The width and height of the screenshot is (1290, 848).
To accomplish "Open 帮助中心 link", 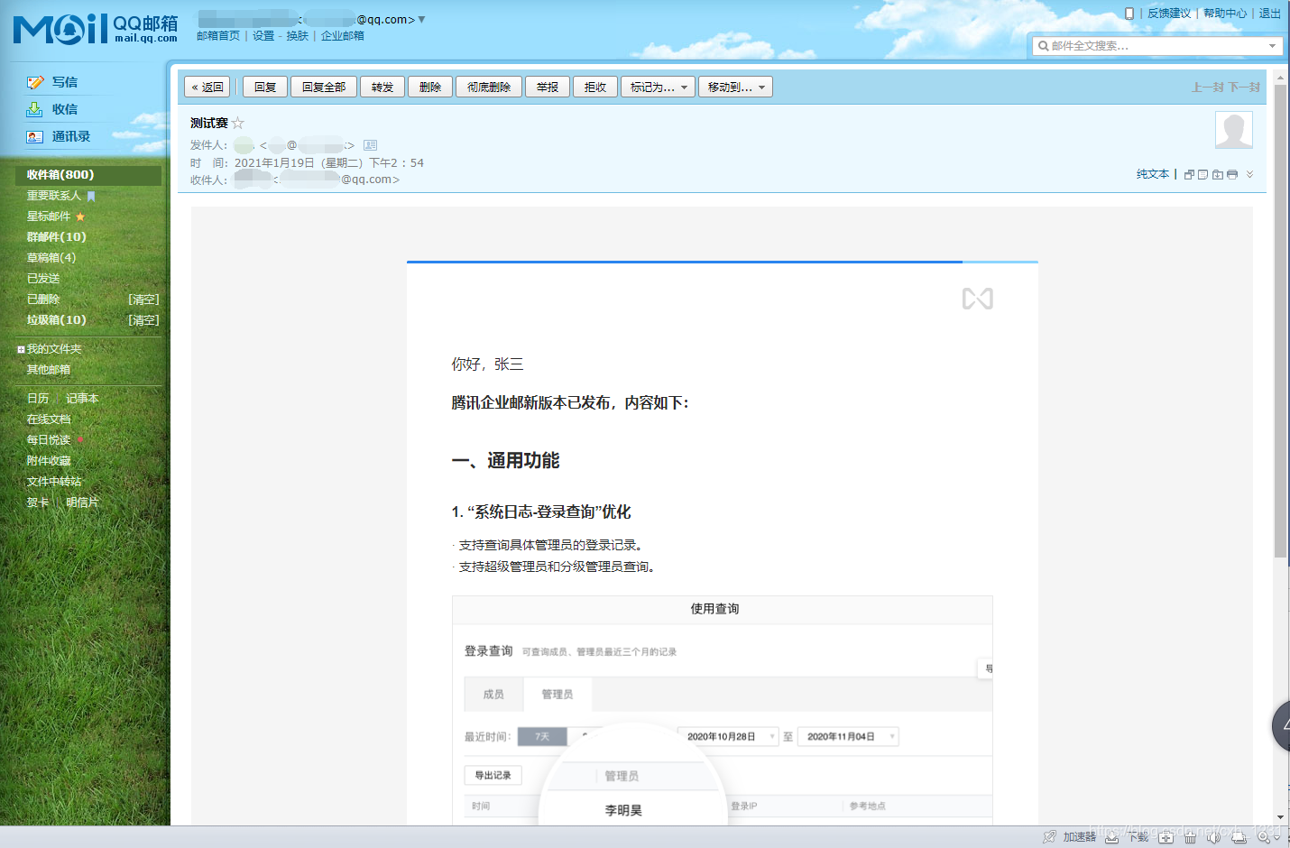I will click(x=1225, y=14).
